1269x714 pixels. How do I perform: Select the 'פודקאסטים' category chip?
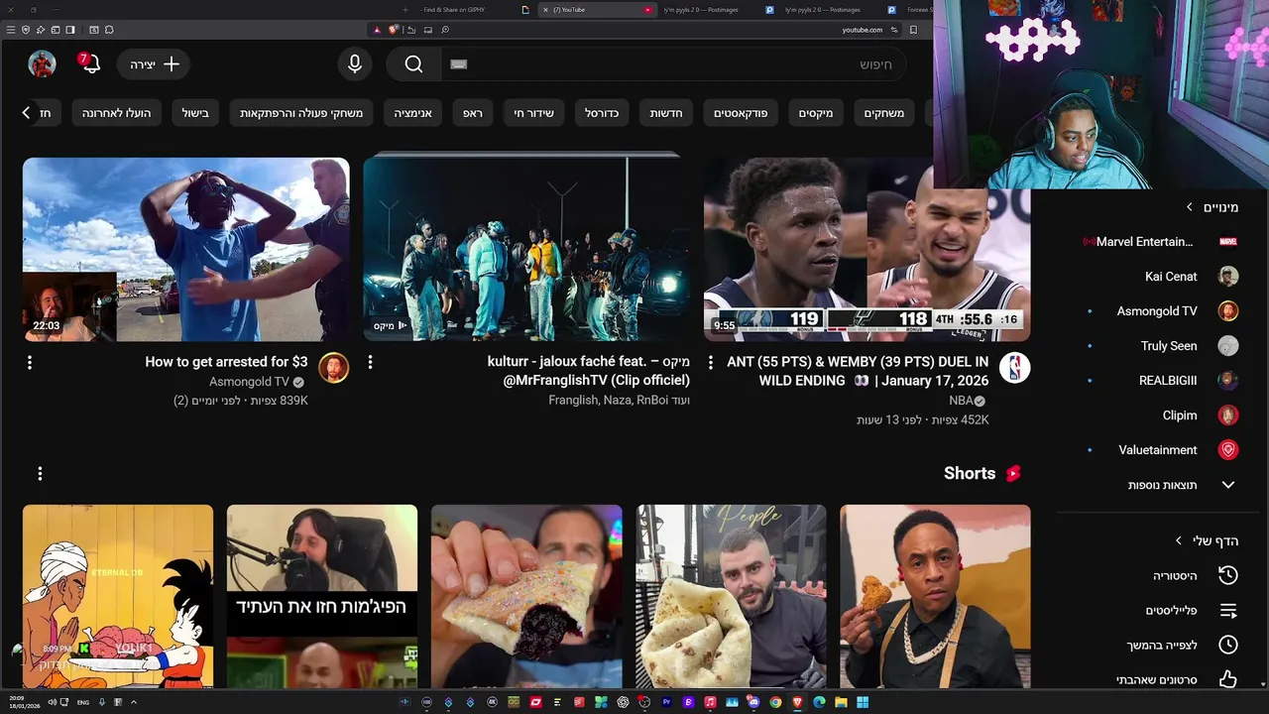point(741,113)
